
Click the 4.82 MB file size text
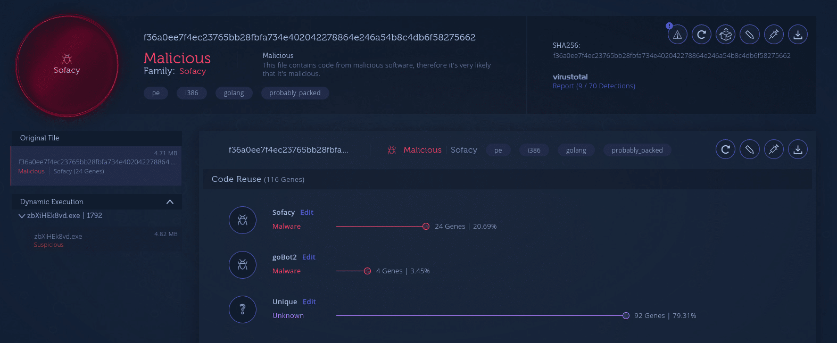pyautogui.click(x=166, y=234)
